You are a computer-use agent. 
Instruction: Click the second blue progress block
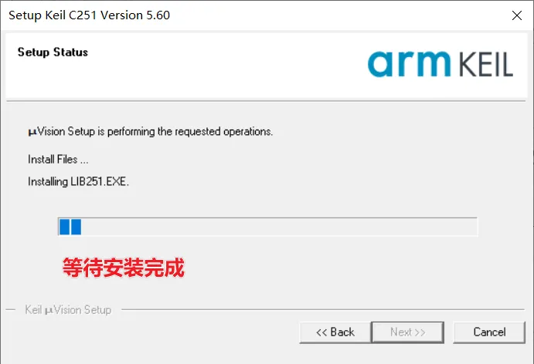pos(76,227)
